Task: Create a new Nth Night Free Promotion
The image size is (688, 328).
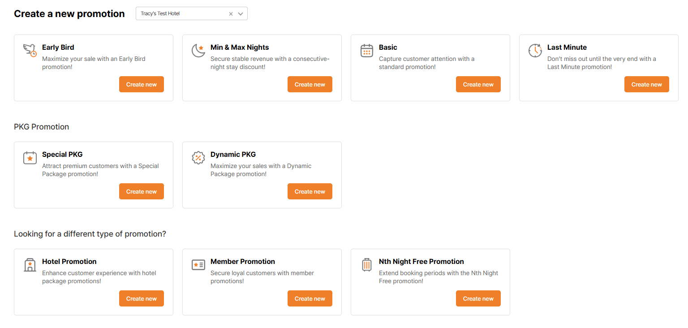Action: 478,299
